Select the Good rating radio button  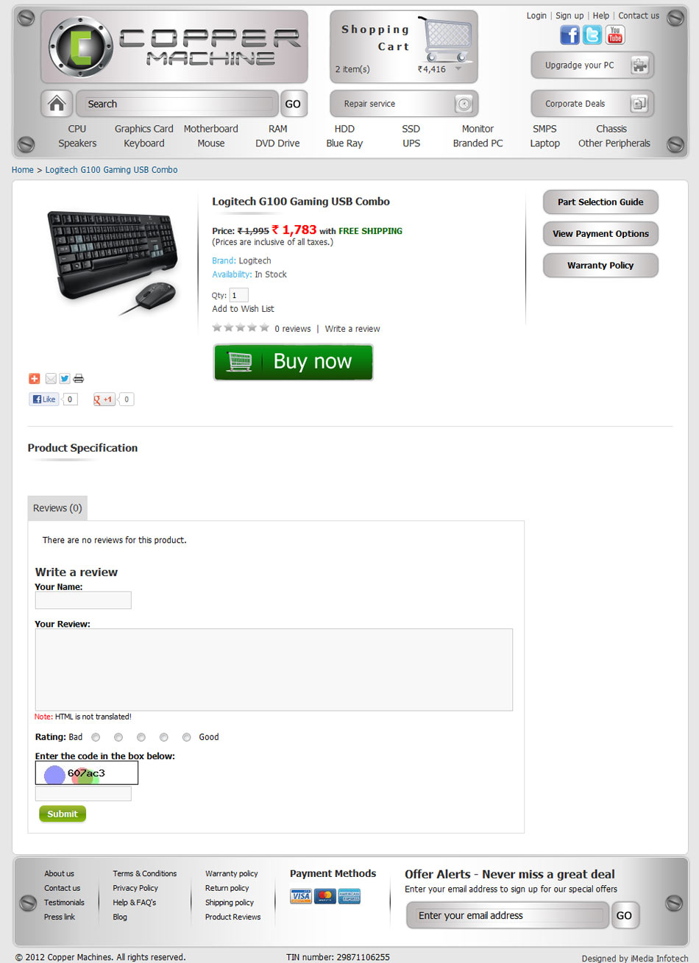[x=187, y=737]
